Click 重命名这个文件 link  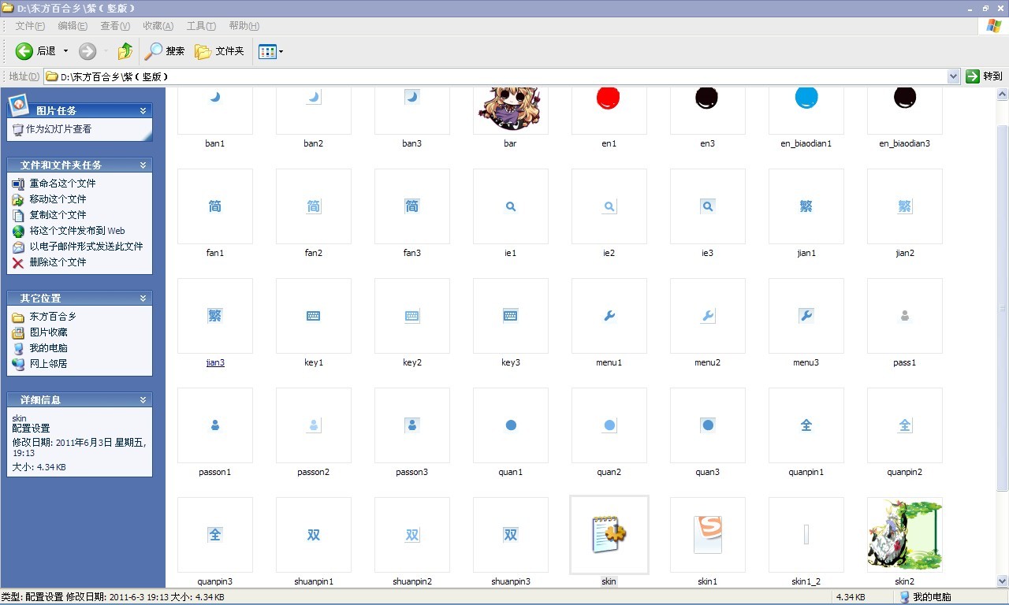click(x=62, y=184)
